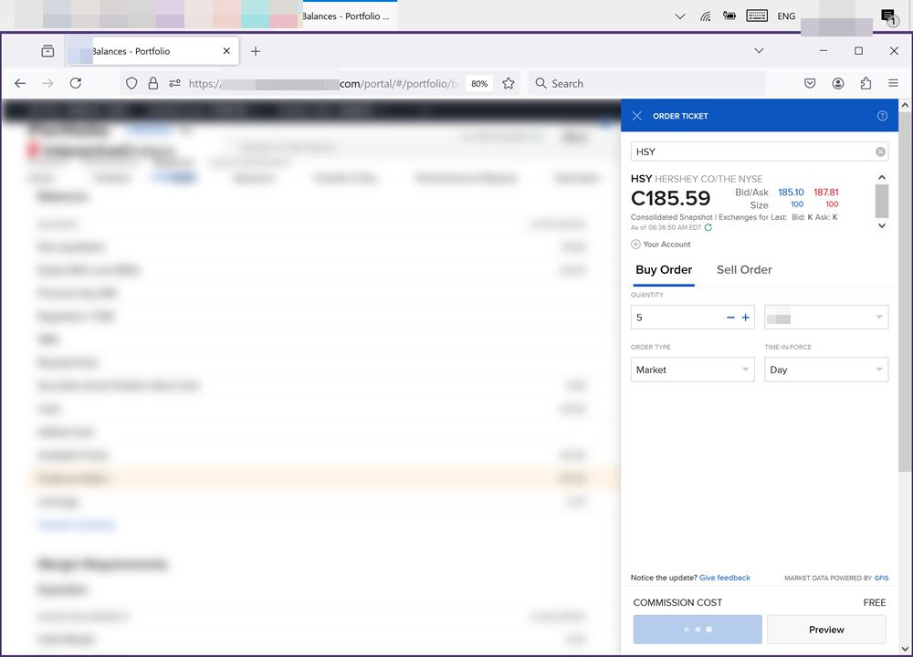Screen dimensions: 913x657
Task: Click the quote box scrollbar thumb
Action: tap(882, 201)
